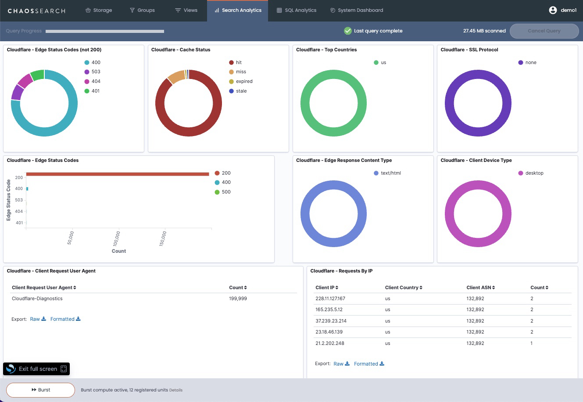The height and width of the screenshot is (402, 583).
Task: Click the exit full screen square icon
Action: pos(64,369)
